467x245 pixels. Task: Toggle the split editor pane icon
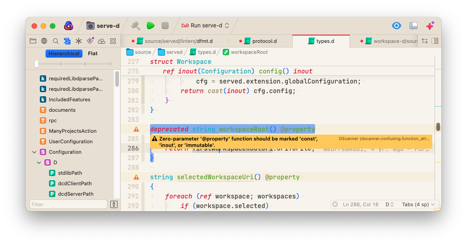click(435, 41)
